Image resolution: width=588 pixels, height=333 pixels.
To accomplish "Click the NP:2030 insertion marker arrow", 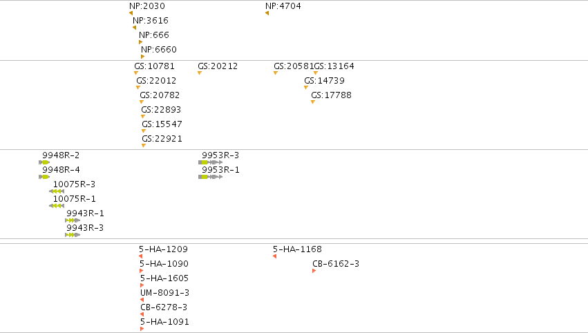I will (131, 13).
